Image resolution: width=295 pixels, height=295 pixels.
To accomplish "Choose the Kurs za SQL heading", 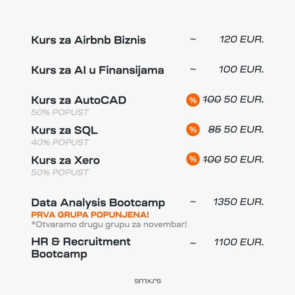I will pos(64,130).
